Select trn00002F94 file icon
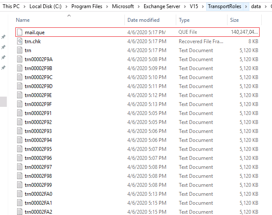272x215 pixels. point(20,140)
